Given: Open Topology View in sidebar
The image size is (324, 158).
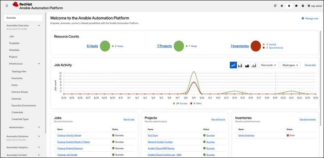Looking at the screenshot, I should point(19,72).
